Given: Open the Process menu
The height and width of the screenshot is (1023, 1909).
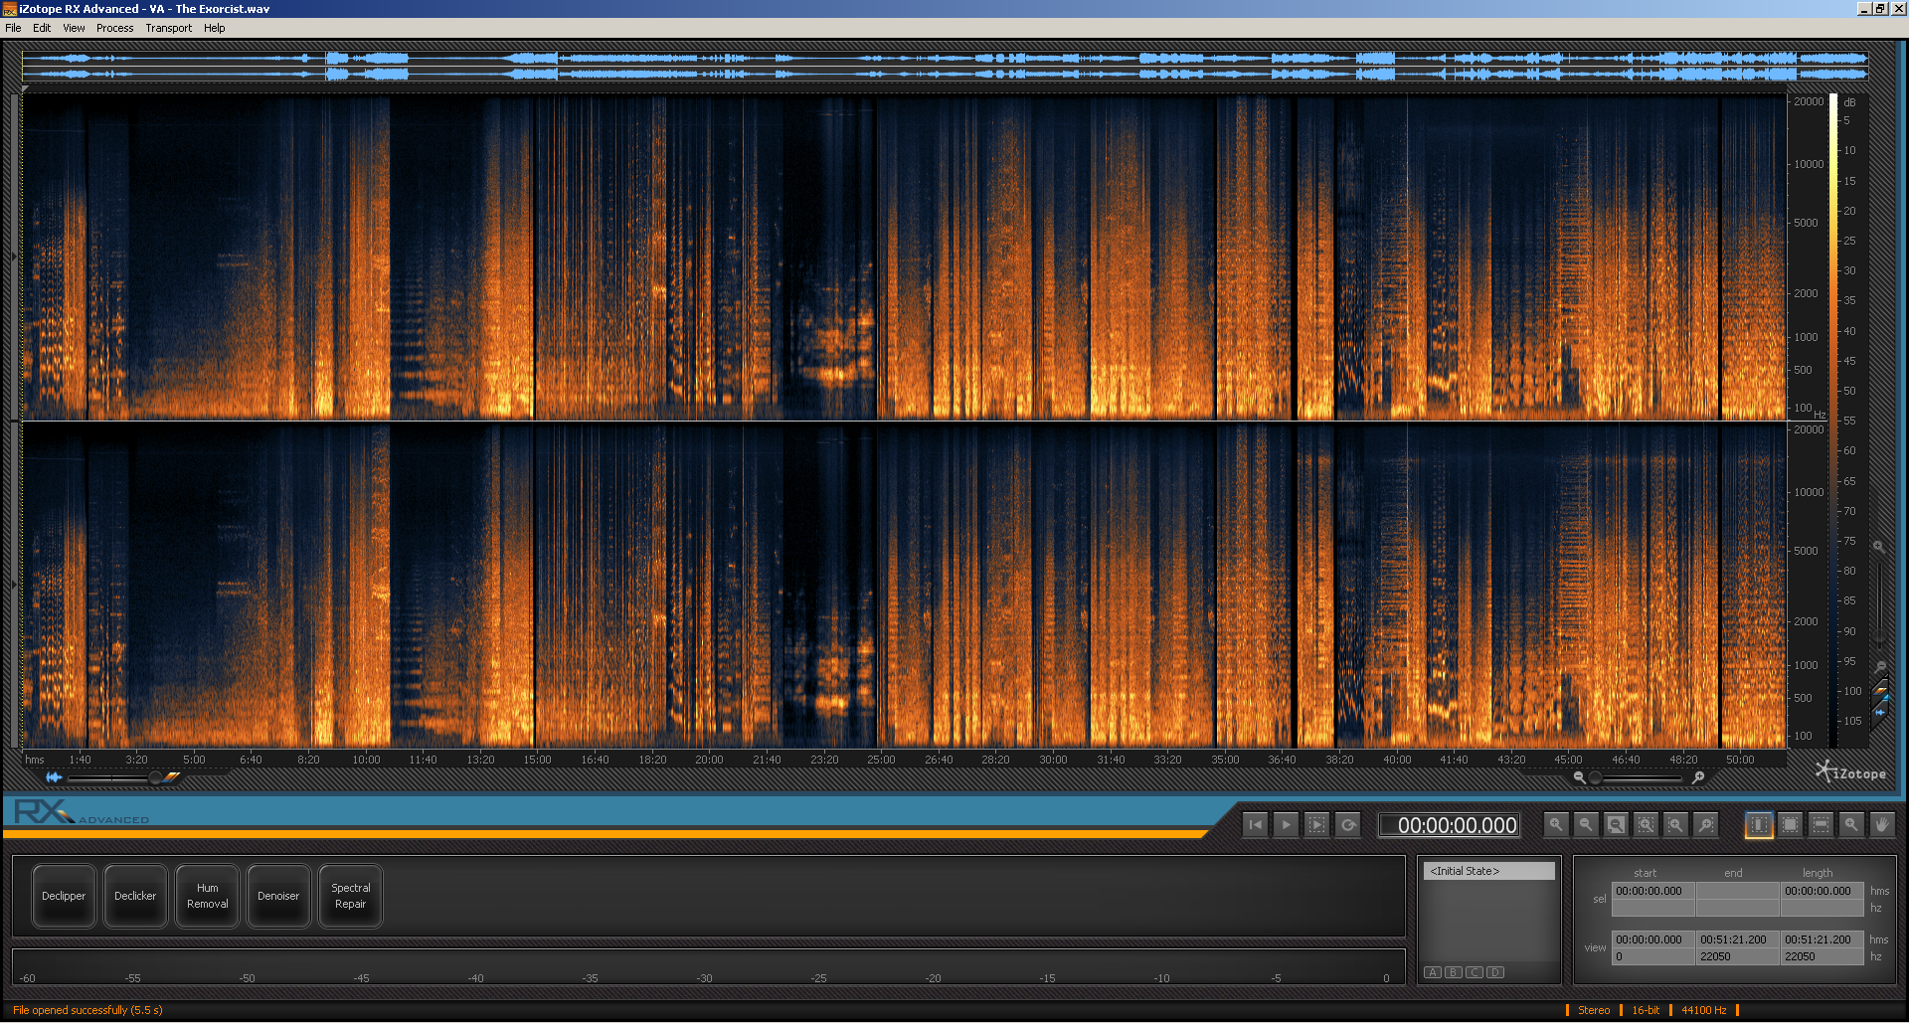Looking at the screenshot, I should point(114,28).
